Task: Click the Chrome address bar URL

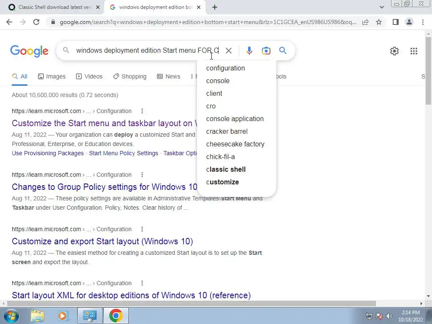Action: pyautogui.click(x=208, y=22)
